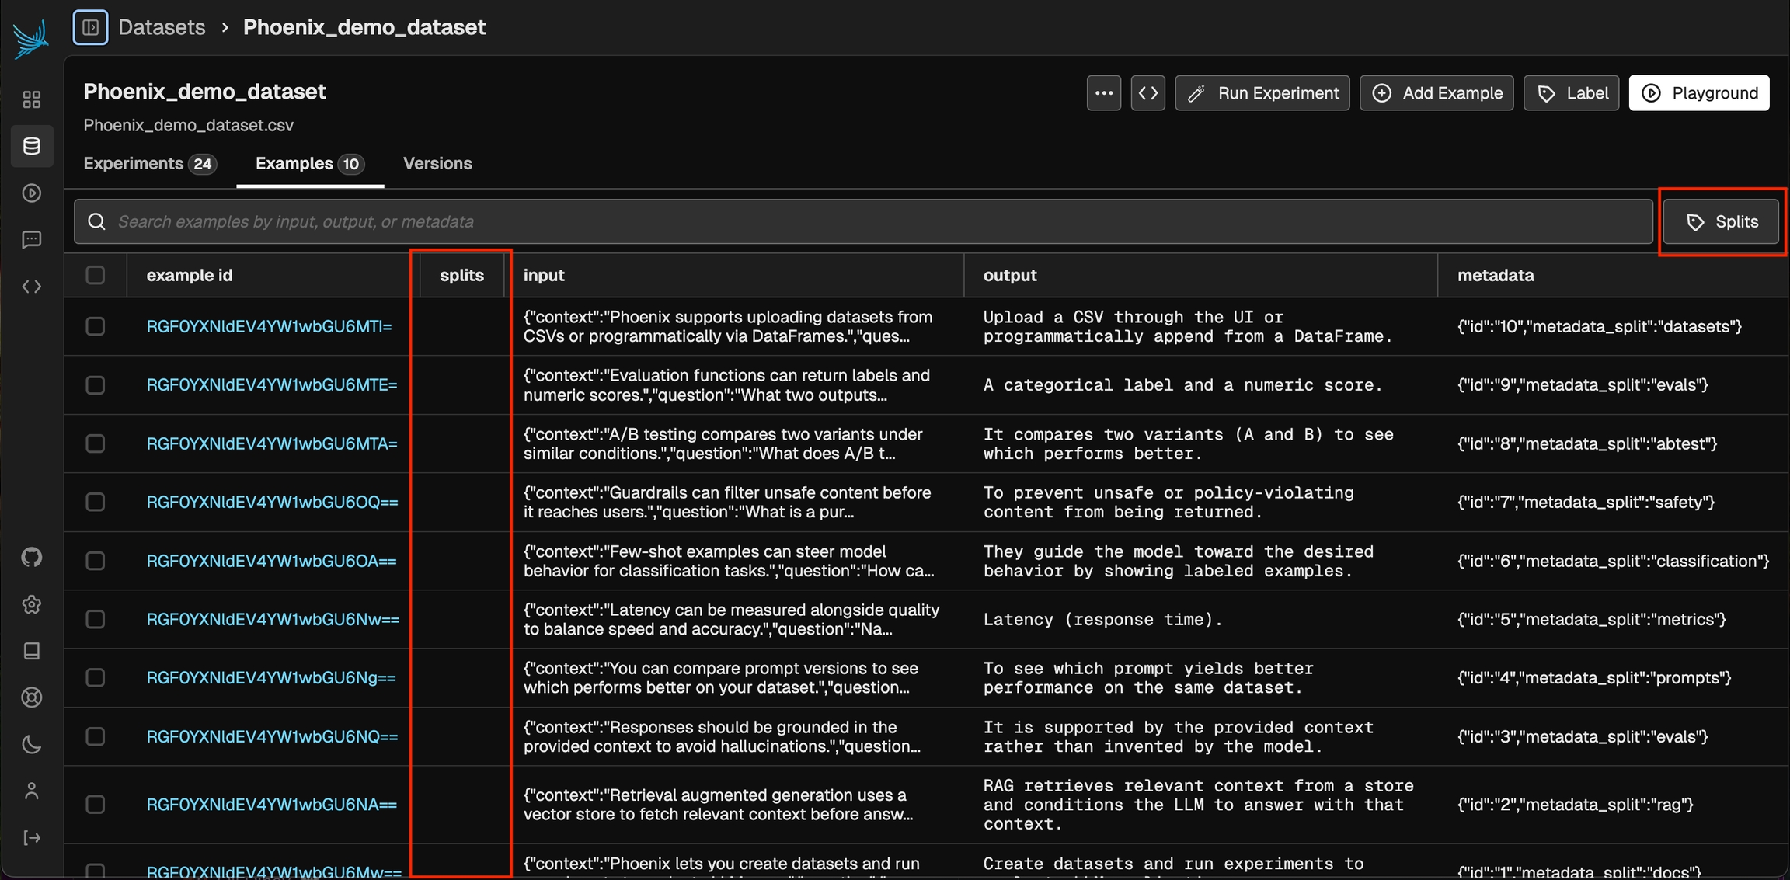Image resolution: width=1790 pixels, height=880 pixels.
Task: Switch to the Versions tab
Action: 437,164
